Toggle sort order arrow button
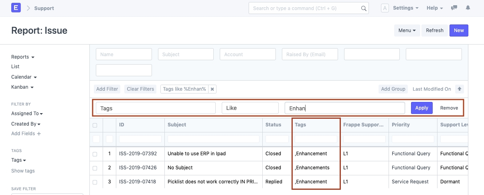The image size is (484, 195). click(x=460, y=89)
